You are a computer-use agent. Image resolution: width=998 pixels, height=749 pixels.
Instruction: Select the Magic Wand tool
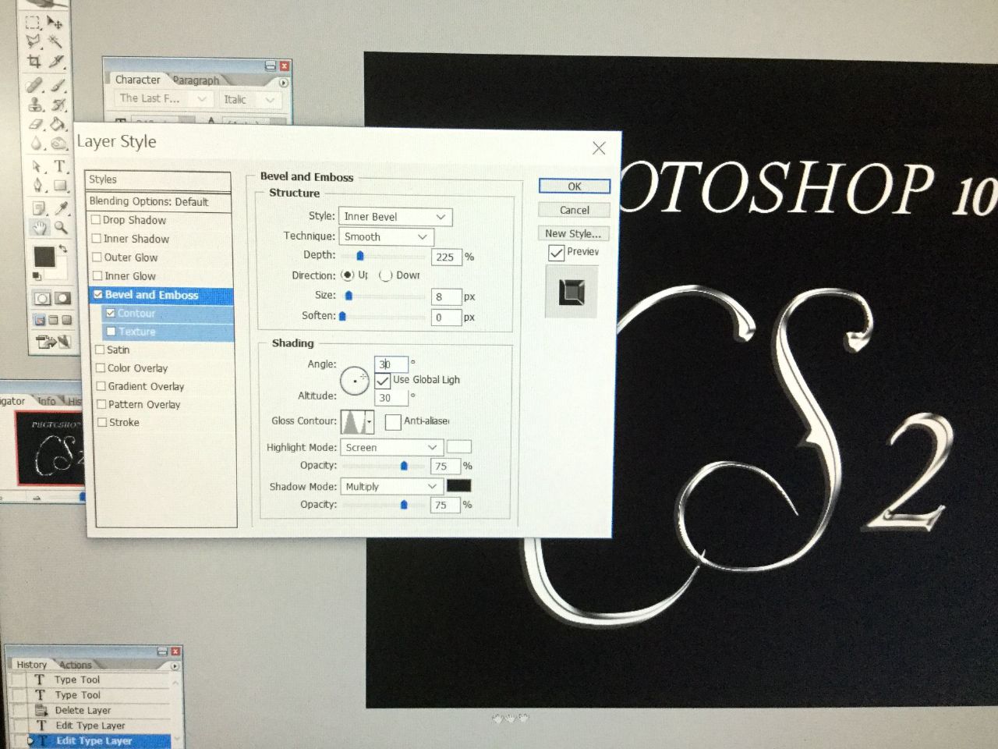click(57, 41)
